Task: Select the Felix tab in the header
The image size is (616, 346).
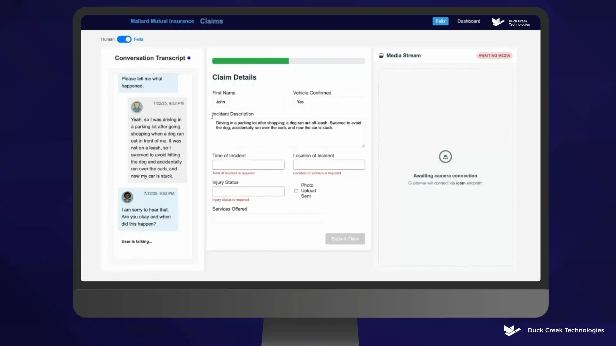Action: point(440,21)
